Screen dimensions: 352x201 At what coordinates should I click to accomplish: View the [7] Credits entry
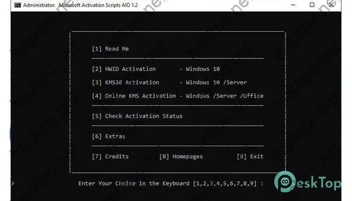[110, 156]
